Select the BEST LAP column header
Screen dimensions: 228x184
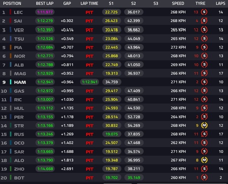click(x=44, y=3)
